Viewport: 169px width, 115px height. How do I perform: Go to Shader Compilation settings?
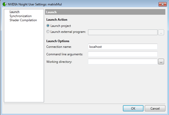pyautogui.click(x=23, y=20)
